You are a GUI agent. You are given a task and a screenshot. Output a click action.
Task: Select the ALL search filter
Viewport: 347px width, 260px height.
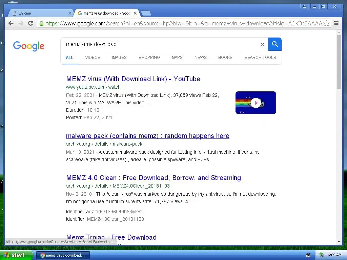point(69,58)
